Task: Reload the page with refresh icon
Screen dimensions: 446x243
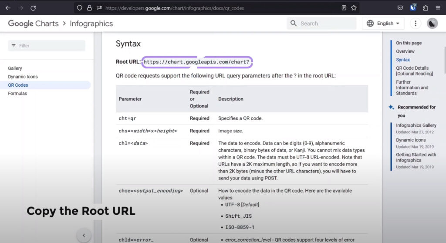Action: coord(33,8)
